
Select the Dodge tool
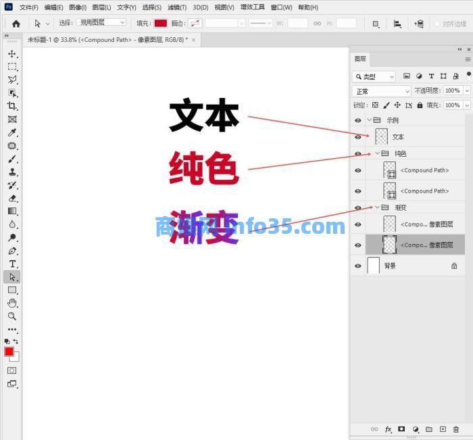click(x=12, y=237)
